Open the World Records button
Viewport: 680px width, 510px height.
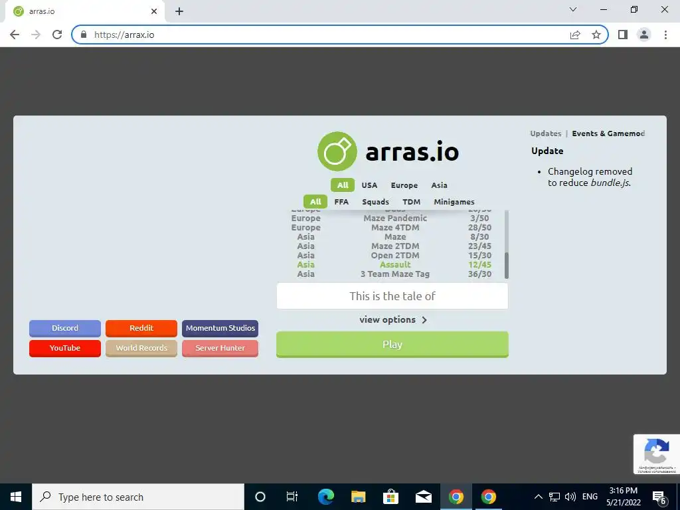point(141,348)
